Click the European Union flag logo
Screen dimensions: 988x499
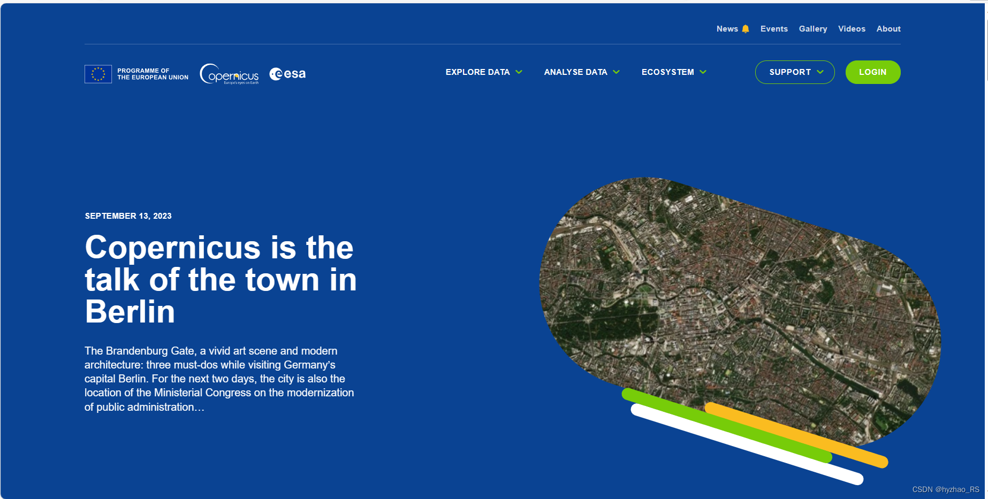98,74
